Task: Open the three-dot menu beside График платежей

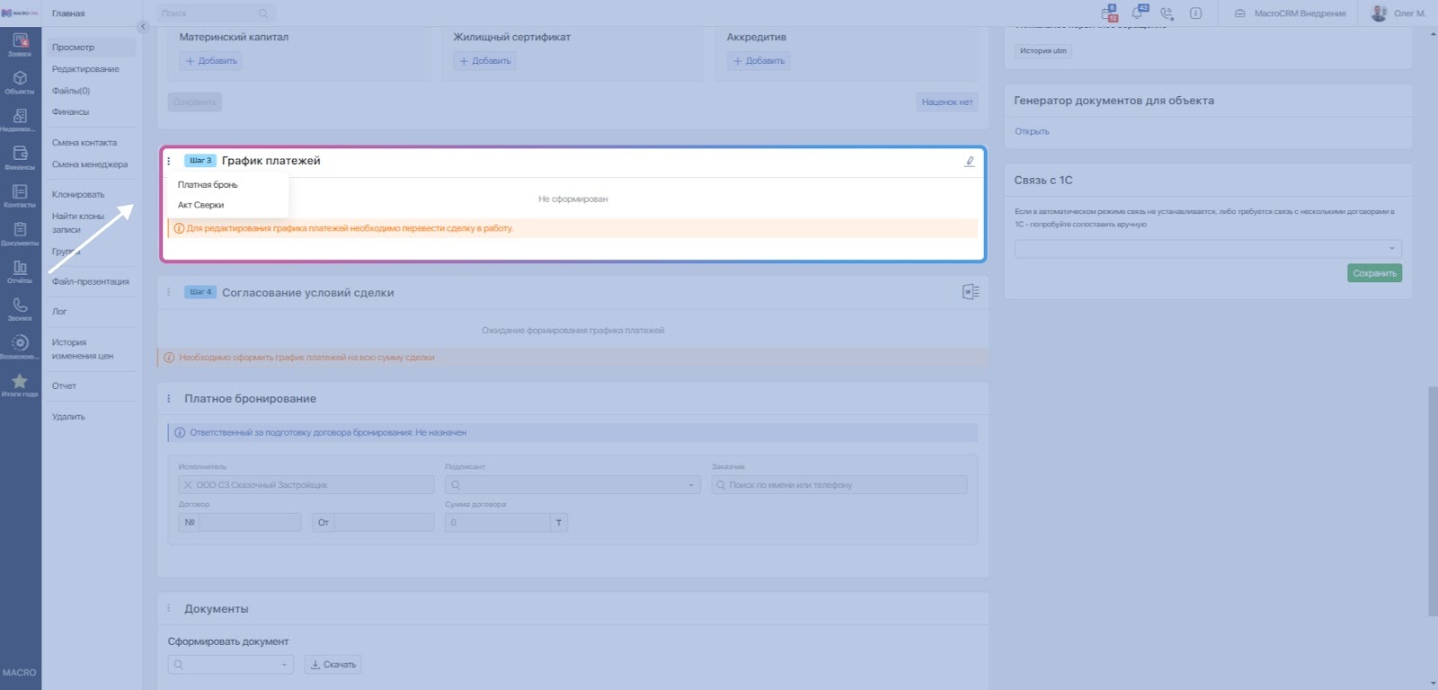Action: pyautogui.click(x=169, y=161)
